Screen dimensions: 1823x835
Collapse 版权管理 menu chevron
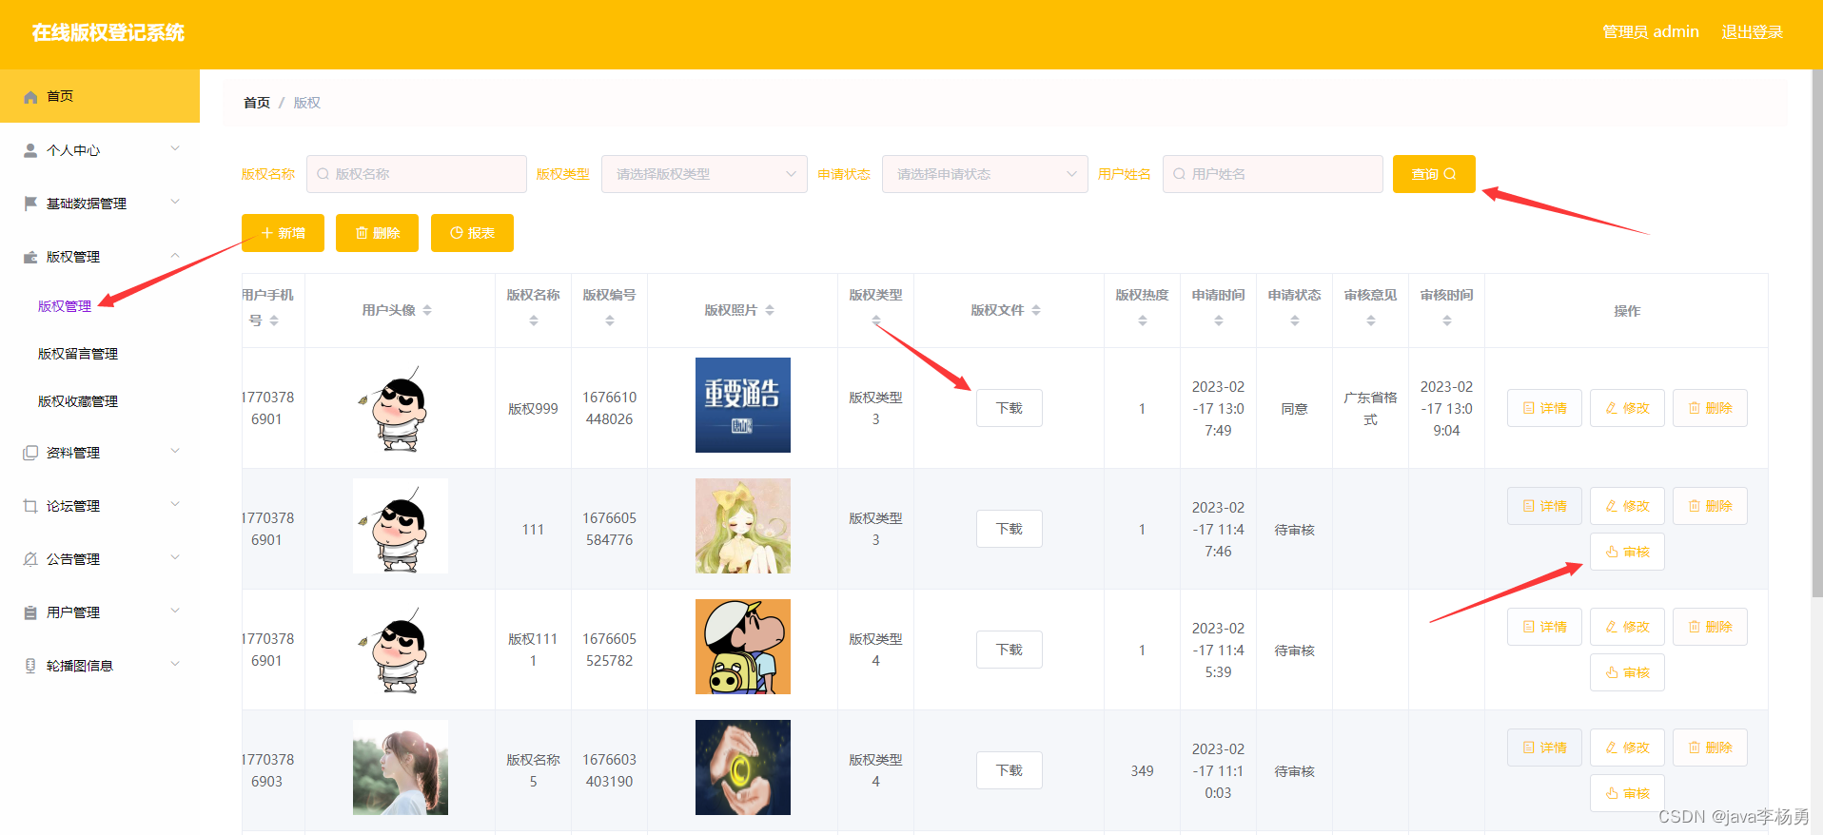175,256
